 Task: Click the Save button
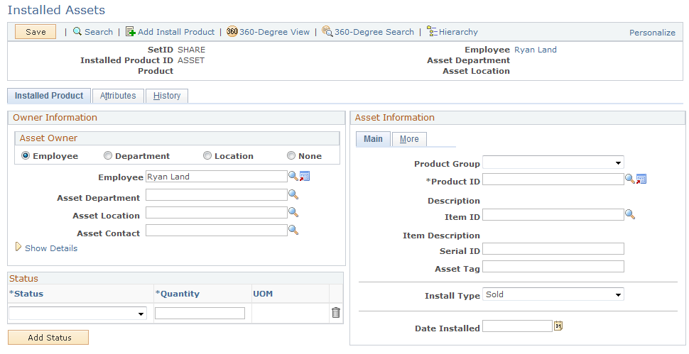(36, 32)
